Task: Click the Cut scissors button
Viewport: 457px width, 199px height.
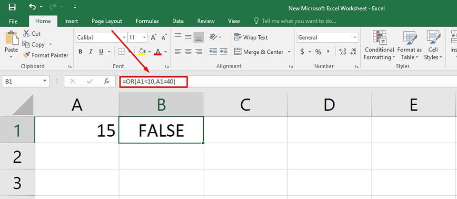Action: [x=32, y=34]
